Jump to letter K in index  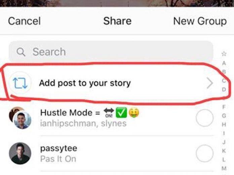pos(224,151)
